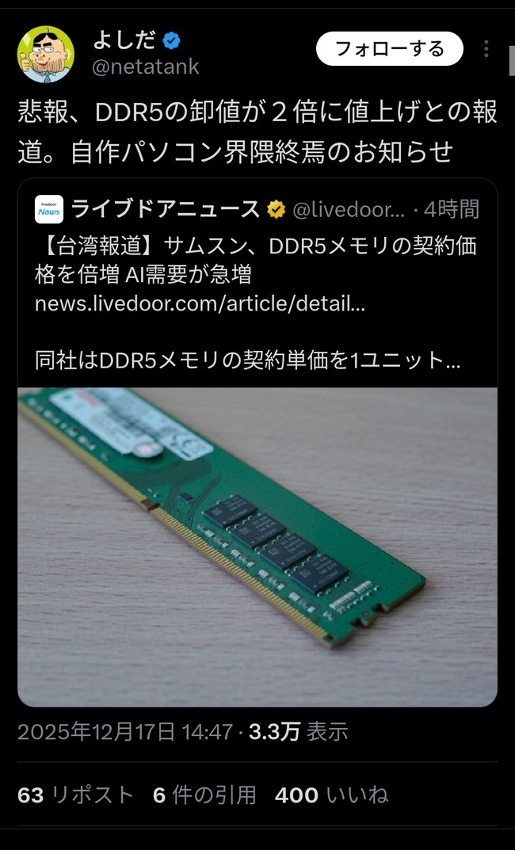The width and height of the screenshot is (515, 850).
Task: Open the three-dot more options menu
Action: pos(486,49)
